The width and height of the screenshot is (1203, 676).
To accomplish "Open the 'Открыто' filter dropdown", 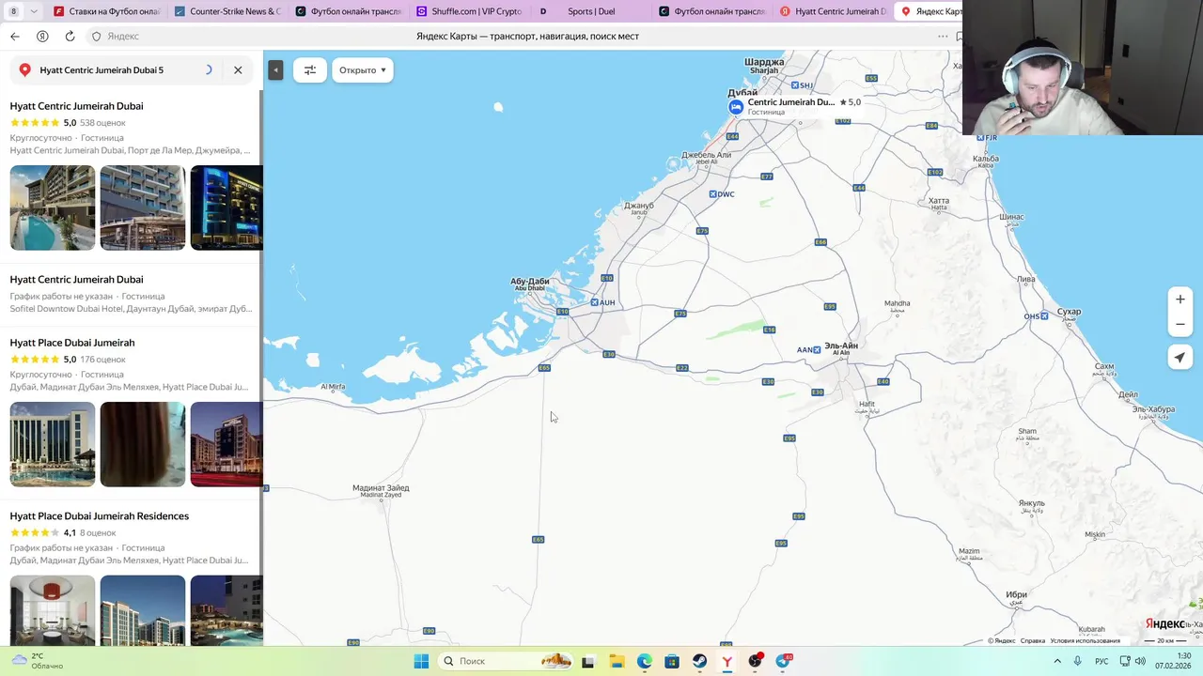I will click(x=363, y=69).
